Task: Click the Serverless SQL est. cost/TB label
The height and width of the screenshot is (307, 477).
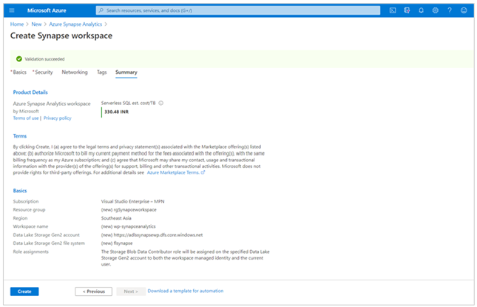Action: pos(129,103)
